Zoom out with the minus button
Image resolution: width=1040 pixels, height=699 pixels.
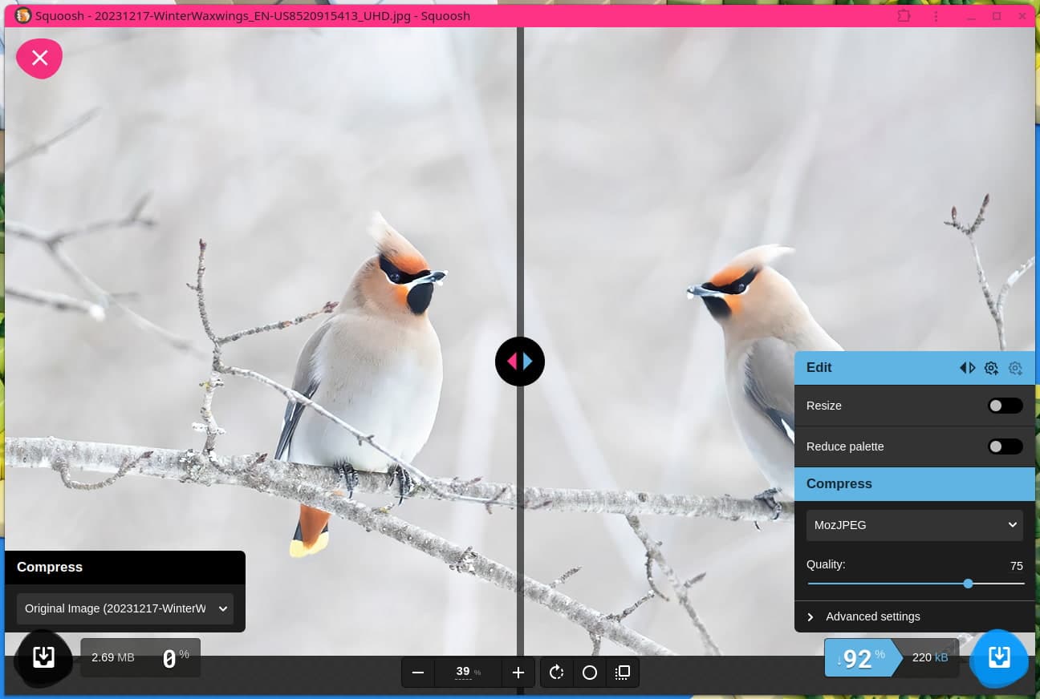point(417,673)
